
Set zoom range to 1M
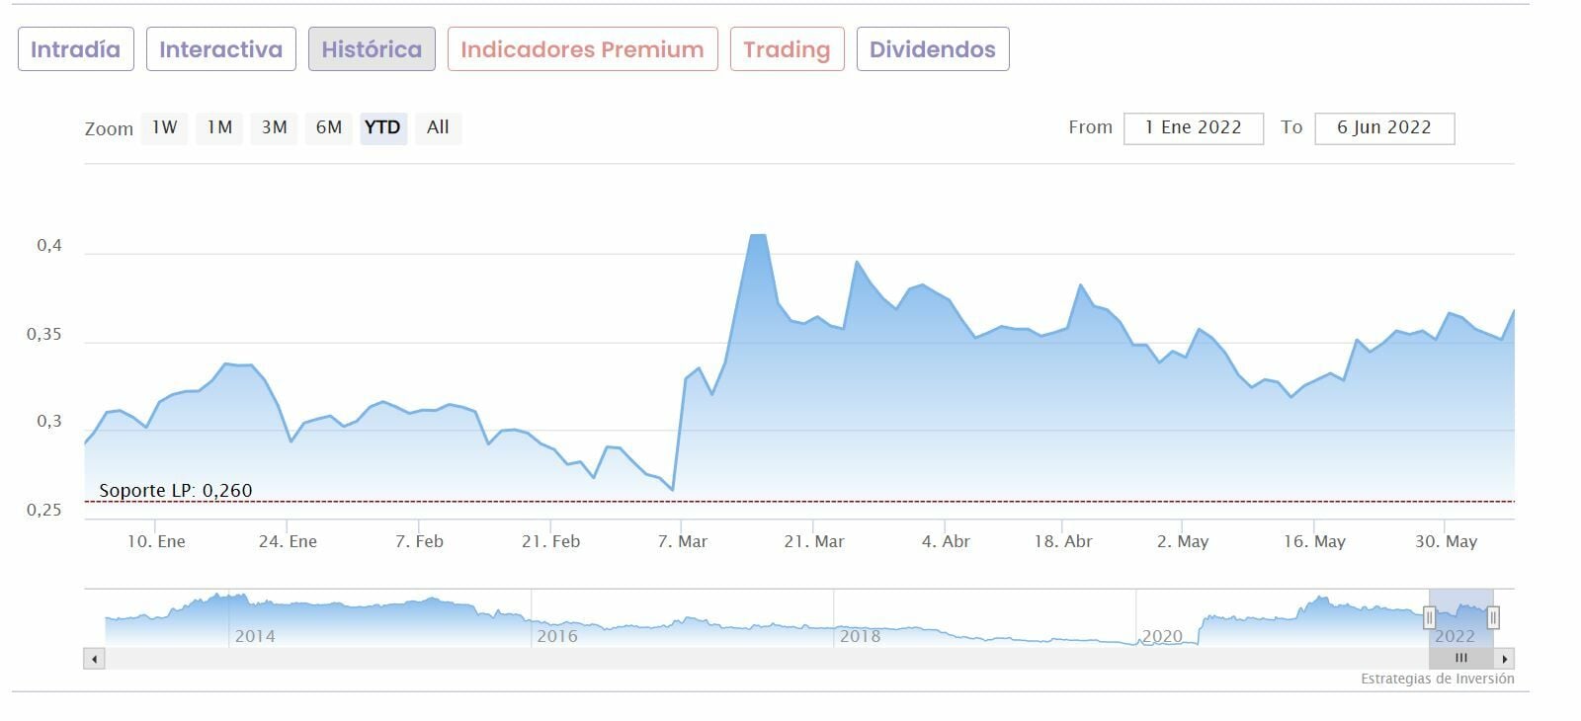[219, 127]
